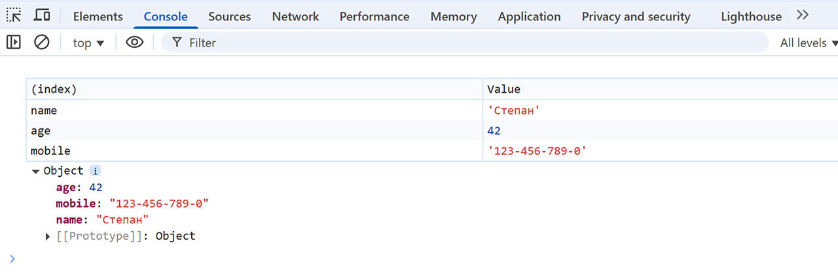Collapse the Object tree entry
This screenshot has width=838, height=275.
pyautogui.click(x=35, y=171)
